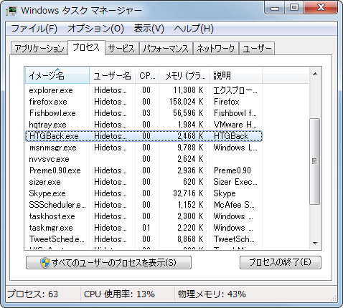Click すべてのユーザーのプロセスを表示(S) button
Screen dimensions: 343x308
(x=108, y=263)
